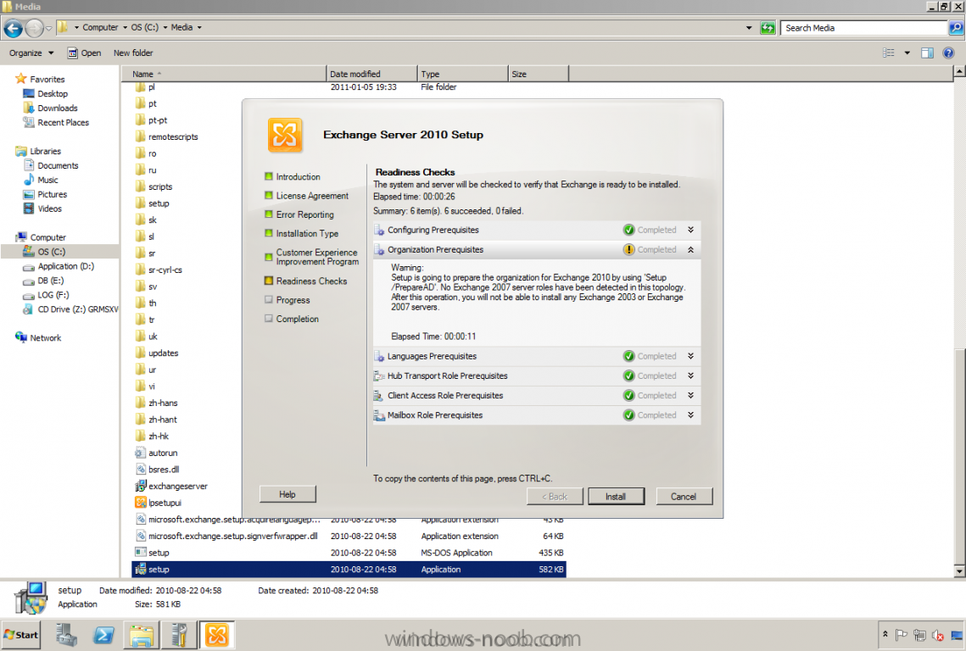Collapse Organization Prerequisites details
966x651 pixels.
point(690,249)
